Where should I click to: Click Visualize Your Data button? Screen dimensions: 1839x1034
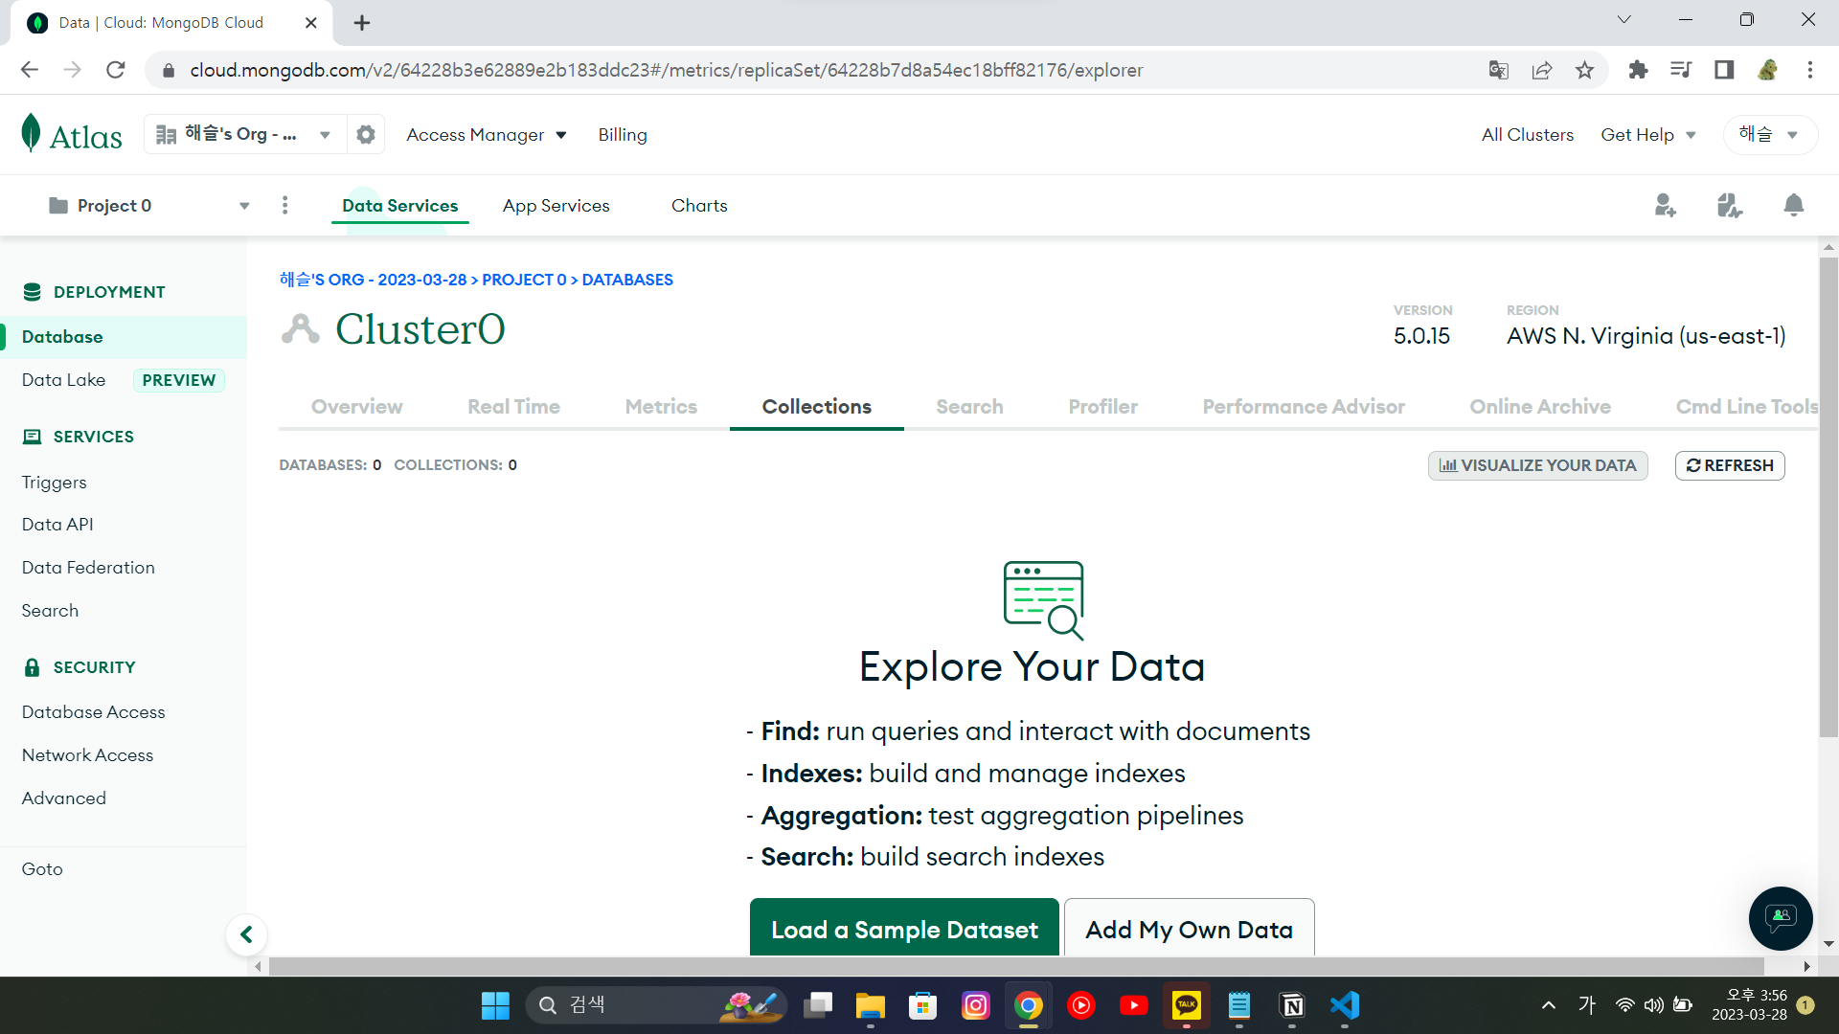click(1537, 465)
